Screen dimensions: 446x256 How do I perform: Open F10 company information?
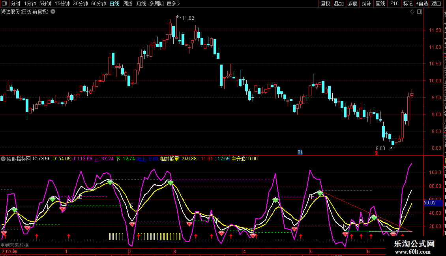pyautogui.click(x=394, y=4)
